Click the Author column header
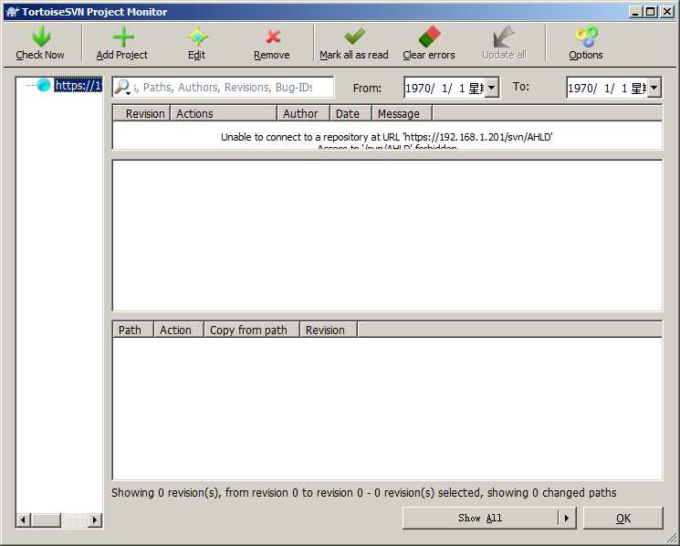This screenshot has height=546, width=680. [304, 113]
